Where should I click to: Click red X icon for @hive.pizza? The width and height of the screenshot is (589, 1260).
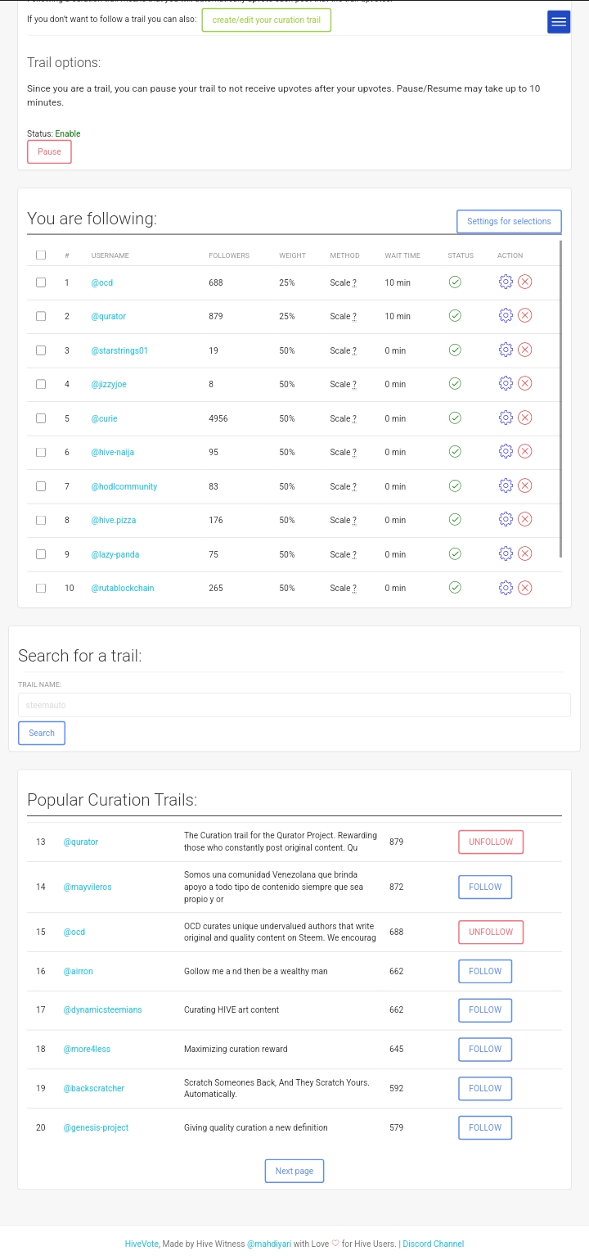[525, 519]
